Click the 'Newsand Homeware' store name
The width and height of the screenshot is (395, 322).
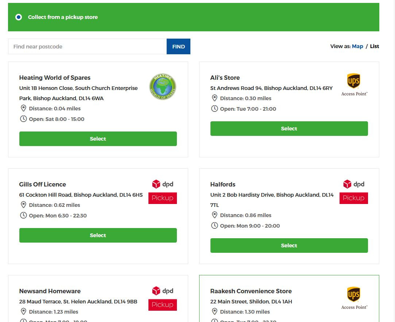tap(50, 291)
